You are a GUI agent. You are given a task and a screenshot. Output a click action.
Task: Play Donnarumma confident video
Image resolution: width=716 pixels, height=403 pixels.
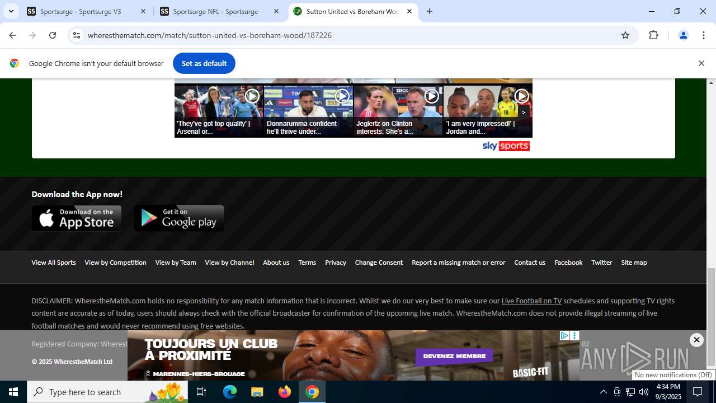[x=308, y=110]
